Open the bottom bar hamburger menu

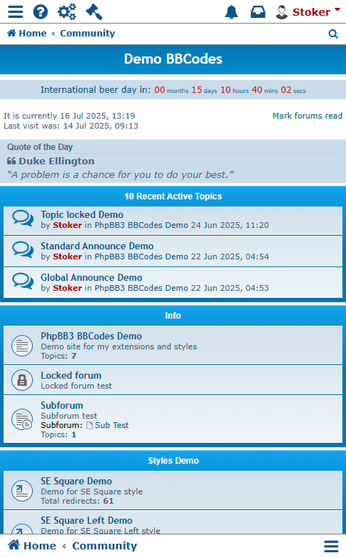[x=331, y=547]
